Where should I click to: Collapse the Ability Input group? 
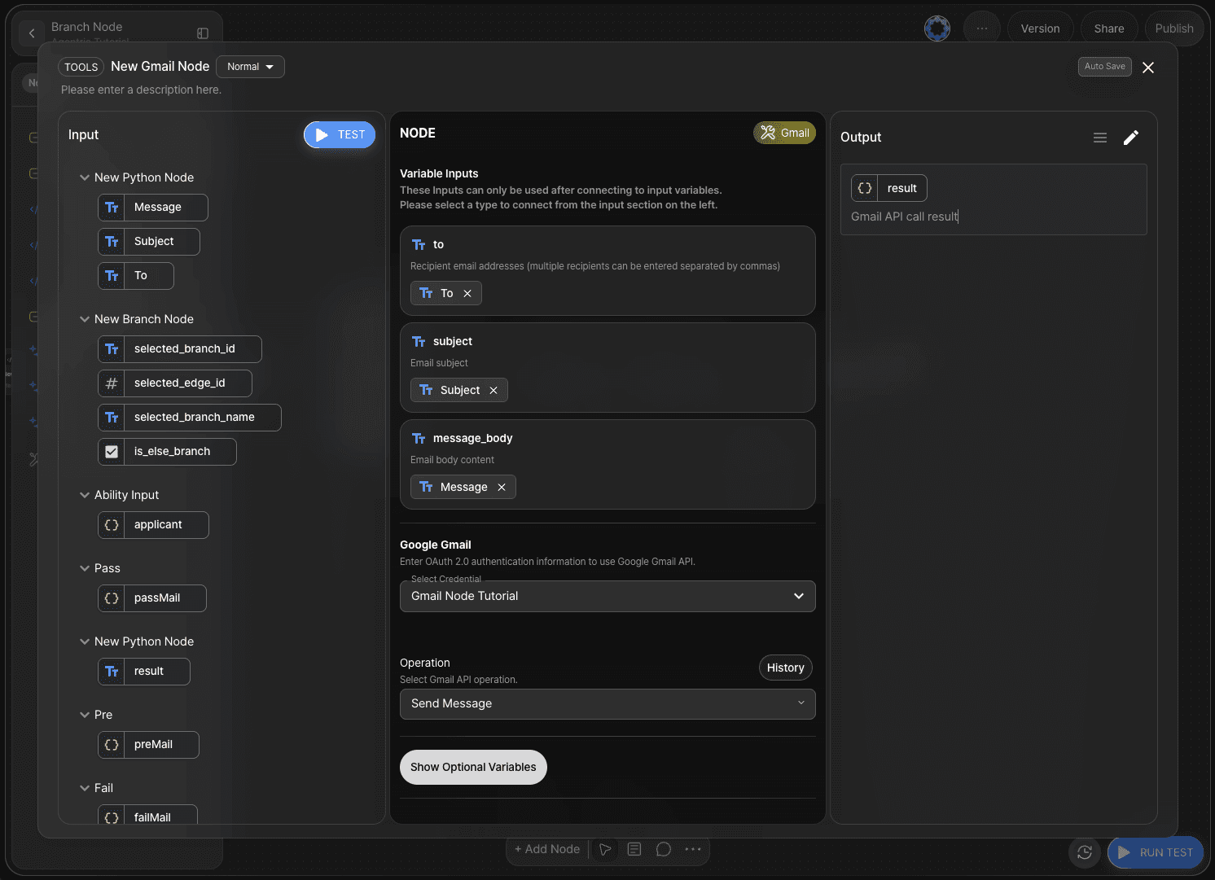point(85,495)
